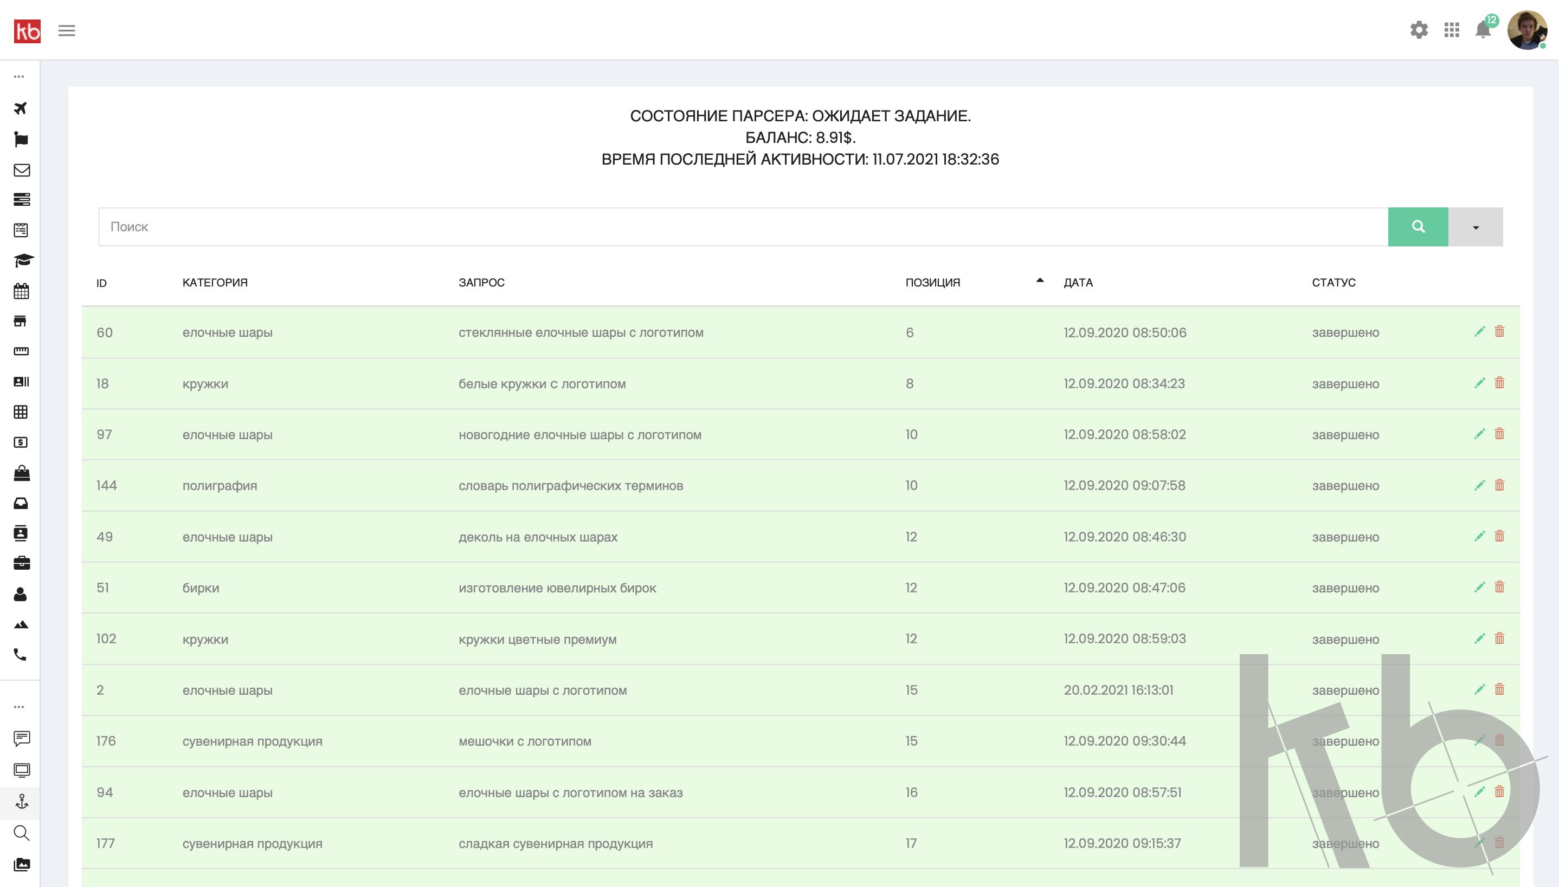Open the mail envelope sidebar icon
The image size is (1559, 887).
point(21,170)
